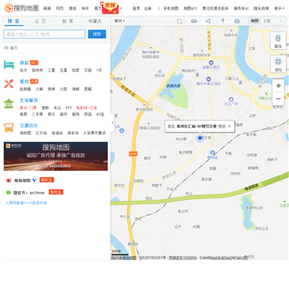Image resolution: width=289 pixels, height=289 pixels.
Task: Follow Sogou Maps on Weibo with 加关注
Action: [x=47, y=180]
